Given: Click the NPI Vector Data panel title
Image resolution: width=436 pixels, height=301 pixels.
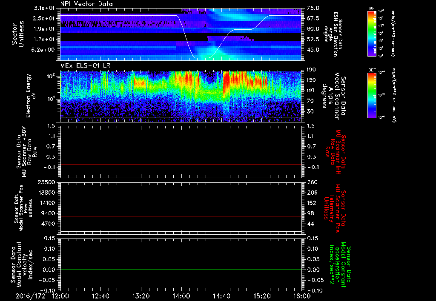Looking at the screenshot, I should pyautogui.click(x=86, y=4).
